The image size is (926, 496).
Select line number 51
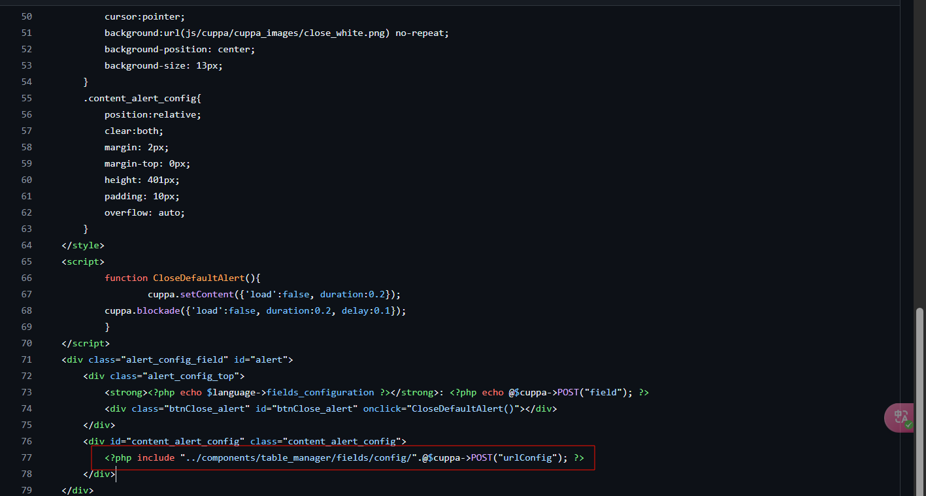(x=27, y=33)
